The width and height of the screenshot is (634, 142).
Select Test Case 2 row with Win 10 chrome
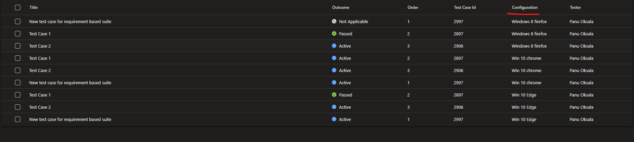18,70
